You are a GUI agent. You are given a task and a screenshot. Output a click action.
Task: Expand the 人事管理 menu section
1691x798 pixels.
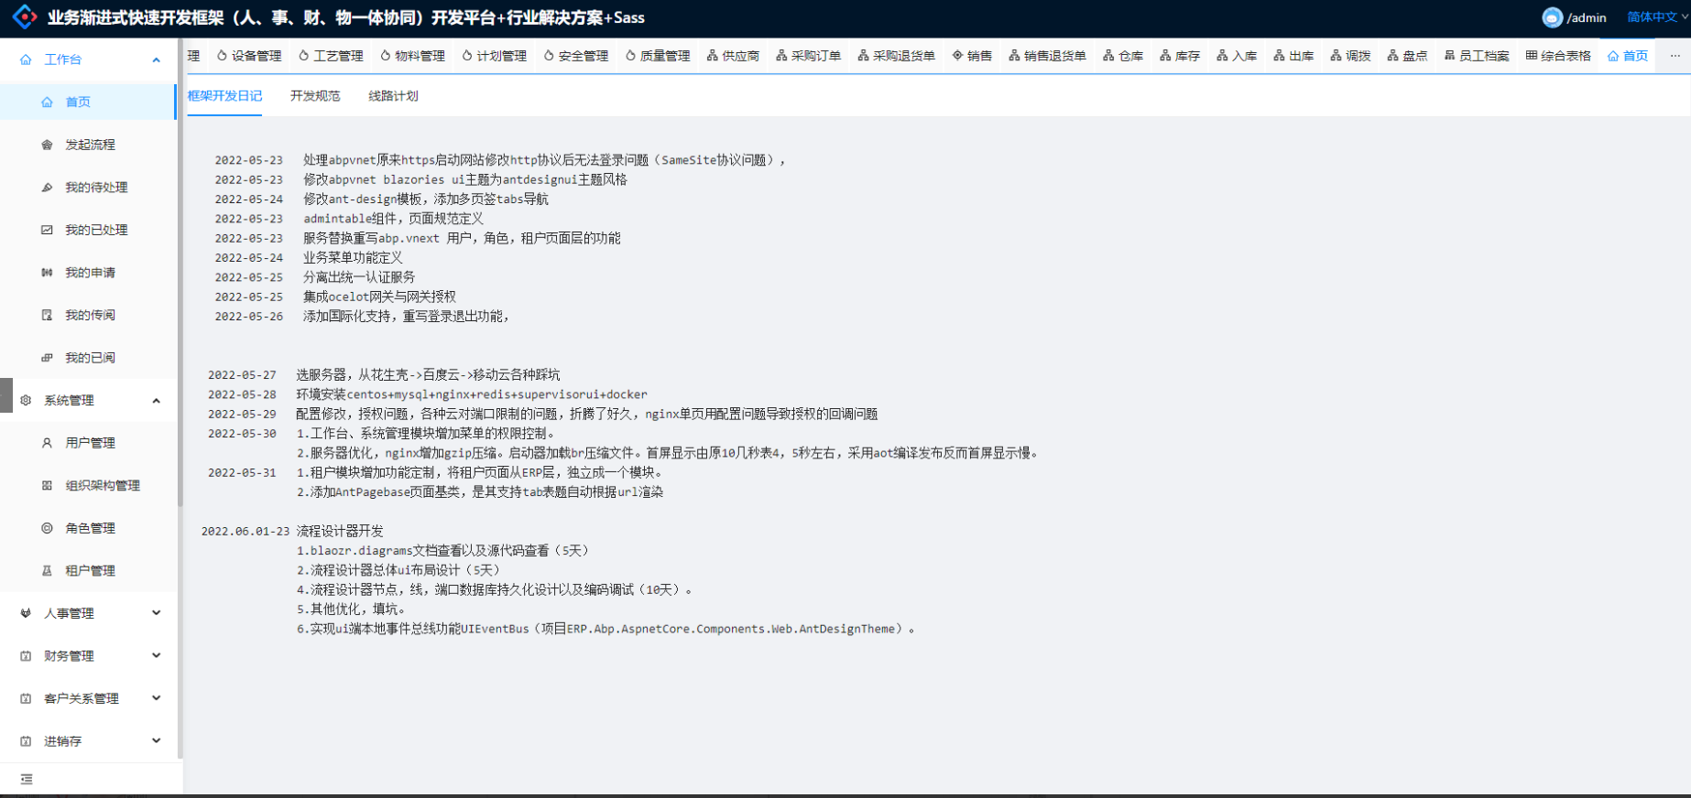click(x=156, y=613)
